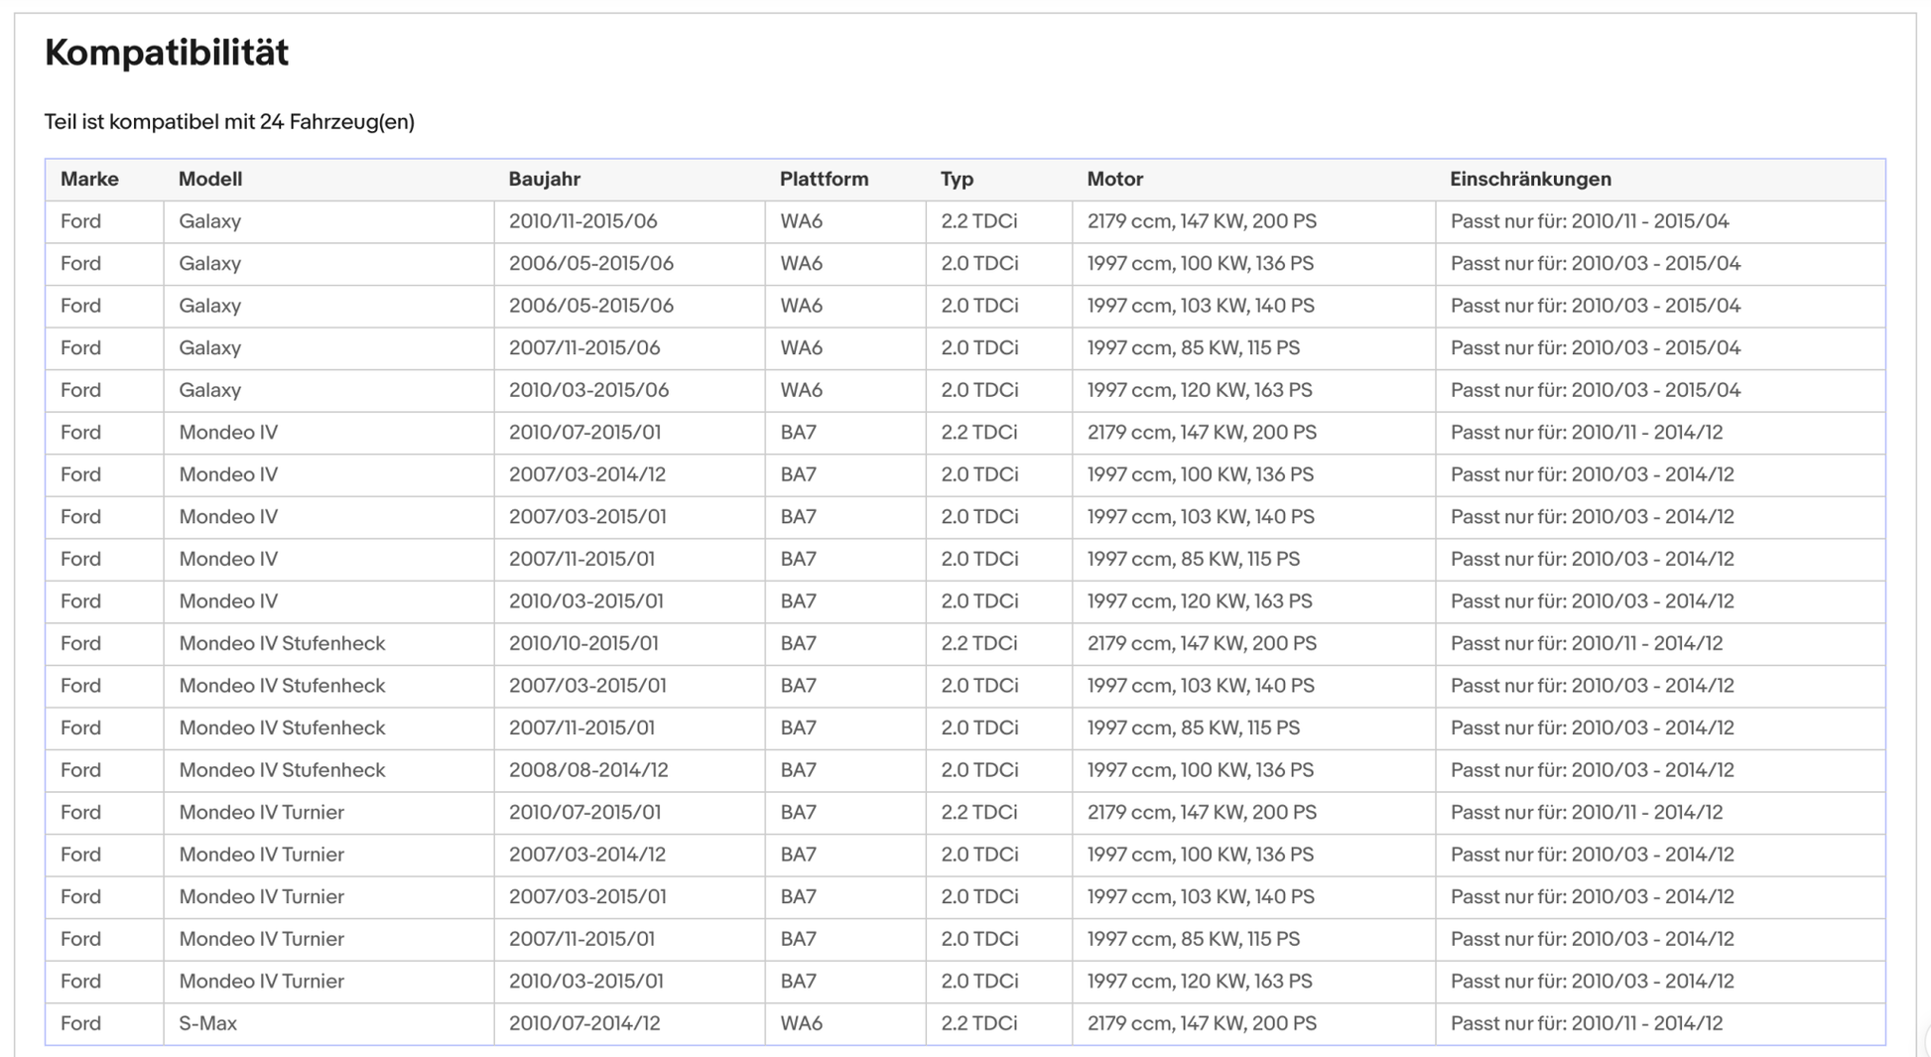
Task: Click '2.2 TDCi' in the Galaxy row
Action: click(979, 221)
